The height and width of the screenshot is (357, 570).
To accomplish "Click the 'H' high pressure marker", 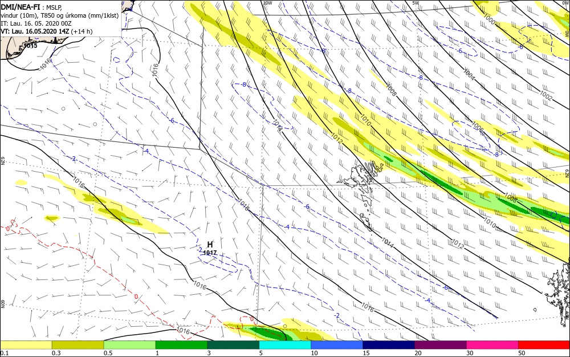I will [x=210, y=245].
